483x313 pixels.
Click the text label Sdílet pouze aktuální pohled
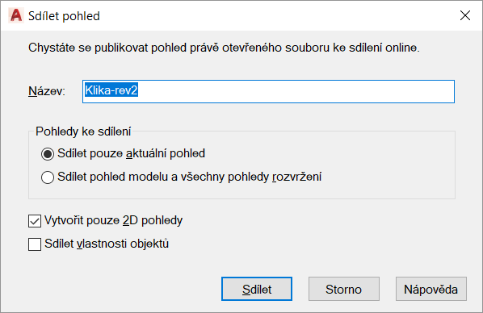[x=131, y=153]
